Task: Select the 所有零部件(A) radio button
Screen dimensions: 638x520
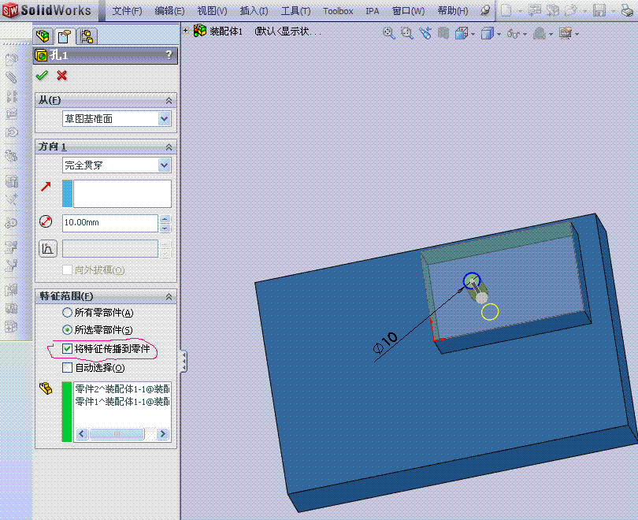Action: [67, 313]
